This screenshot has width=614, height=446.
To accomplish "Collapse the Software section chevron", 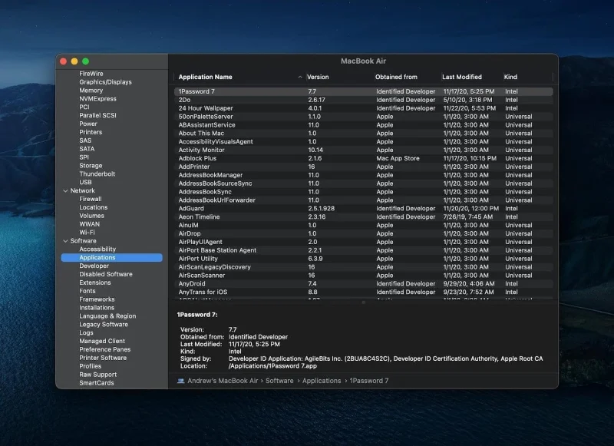I will pyautogui.click(x=65, y=241).
